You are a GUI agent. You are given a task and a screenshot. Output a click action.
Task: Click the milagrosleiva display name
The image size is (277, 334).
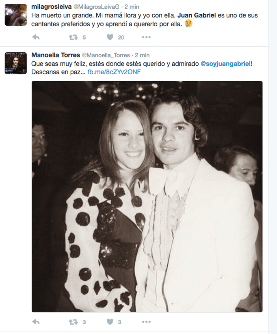point(51,7)
